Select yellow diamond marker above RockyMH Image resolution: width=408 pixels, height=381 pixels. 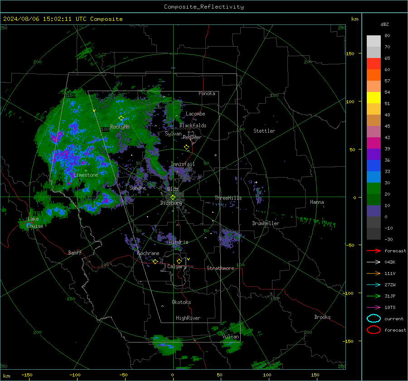point(121,118)
